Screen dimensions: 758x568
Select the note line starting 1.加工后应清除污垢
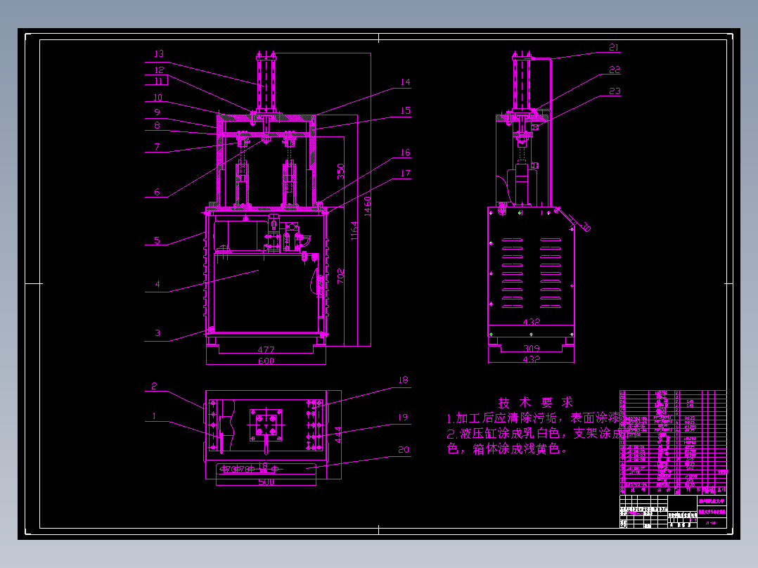533,418
